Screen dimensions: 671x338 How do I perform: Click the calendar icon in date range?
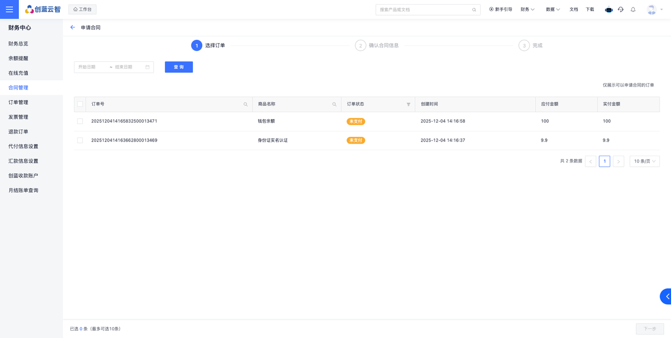pyautogui.click(x=147, y=67)
